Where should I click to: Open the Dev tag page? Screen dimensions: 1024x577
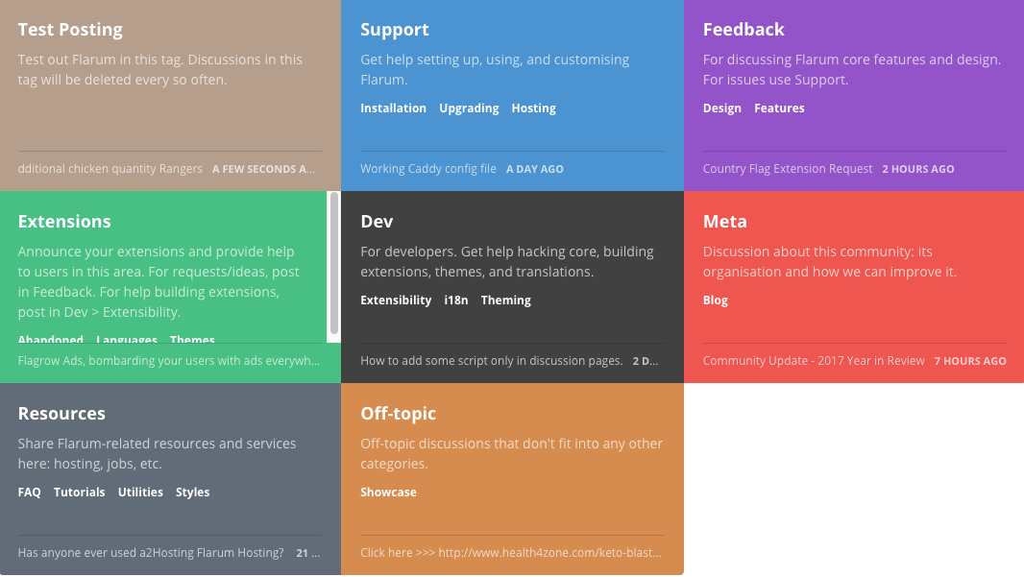click(377, 221)
